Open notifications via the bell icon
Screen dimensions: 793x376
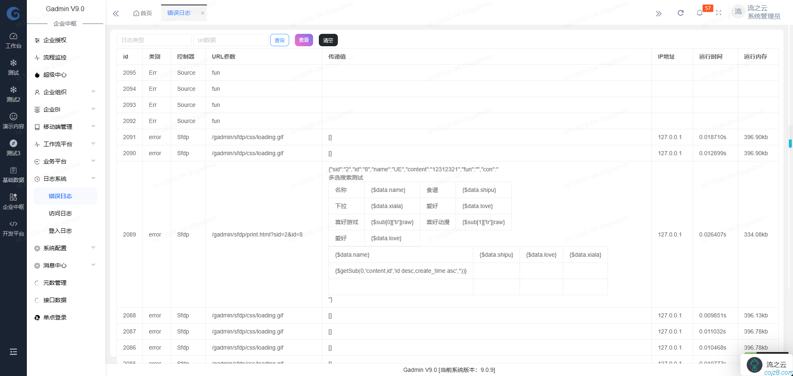tap(699, 13)
